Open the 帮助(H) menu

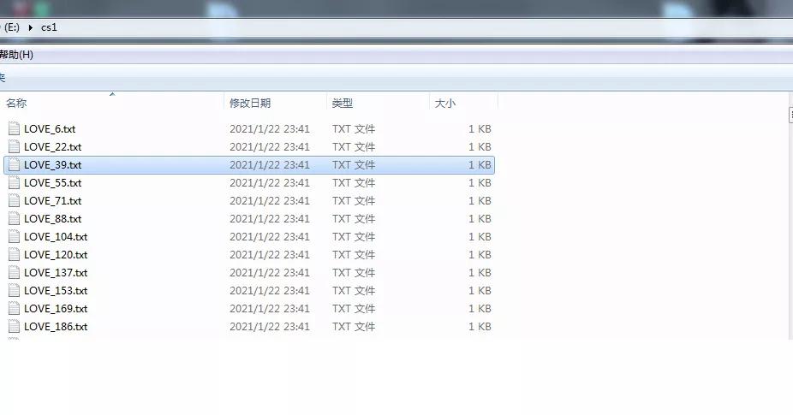coord(16,54)
